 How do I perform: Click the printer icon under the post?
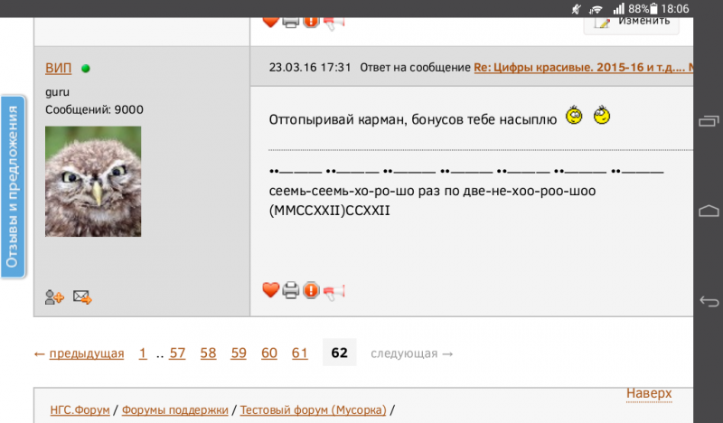coord(291,290)
